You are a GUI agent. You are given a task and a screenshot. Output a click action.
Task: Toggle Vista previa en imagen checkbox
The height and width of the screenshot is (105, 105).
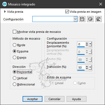[x=67, y=12]
